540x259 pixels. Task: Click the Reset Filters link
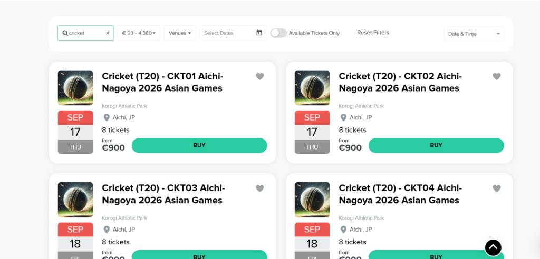click(373, 32)
